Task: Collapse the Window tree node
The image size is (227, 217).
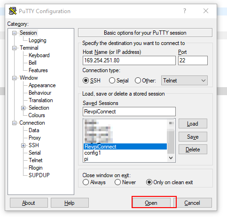Action: pyautogui.click(x=14, y=78)
